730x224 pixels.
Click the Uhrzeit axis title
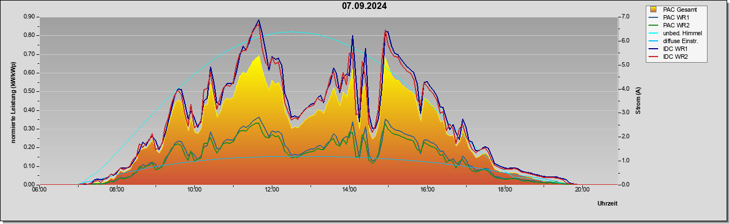608,203
